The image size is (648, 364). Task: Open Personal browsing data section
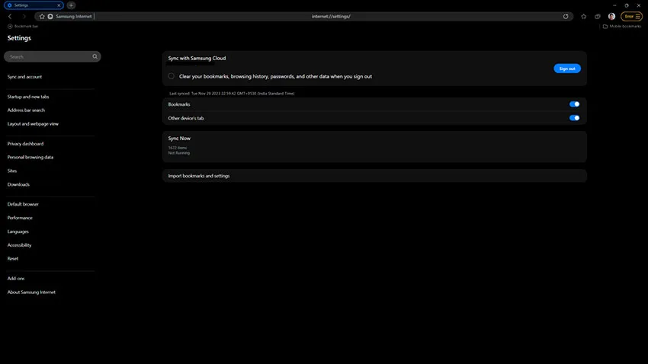[30, 157]
